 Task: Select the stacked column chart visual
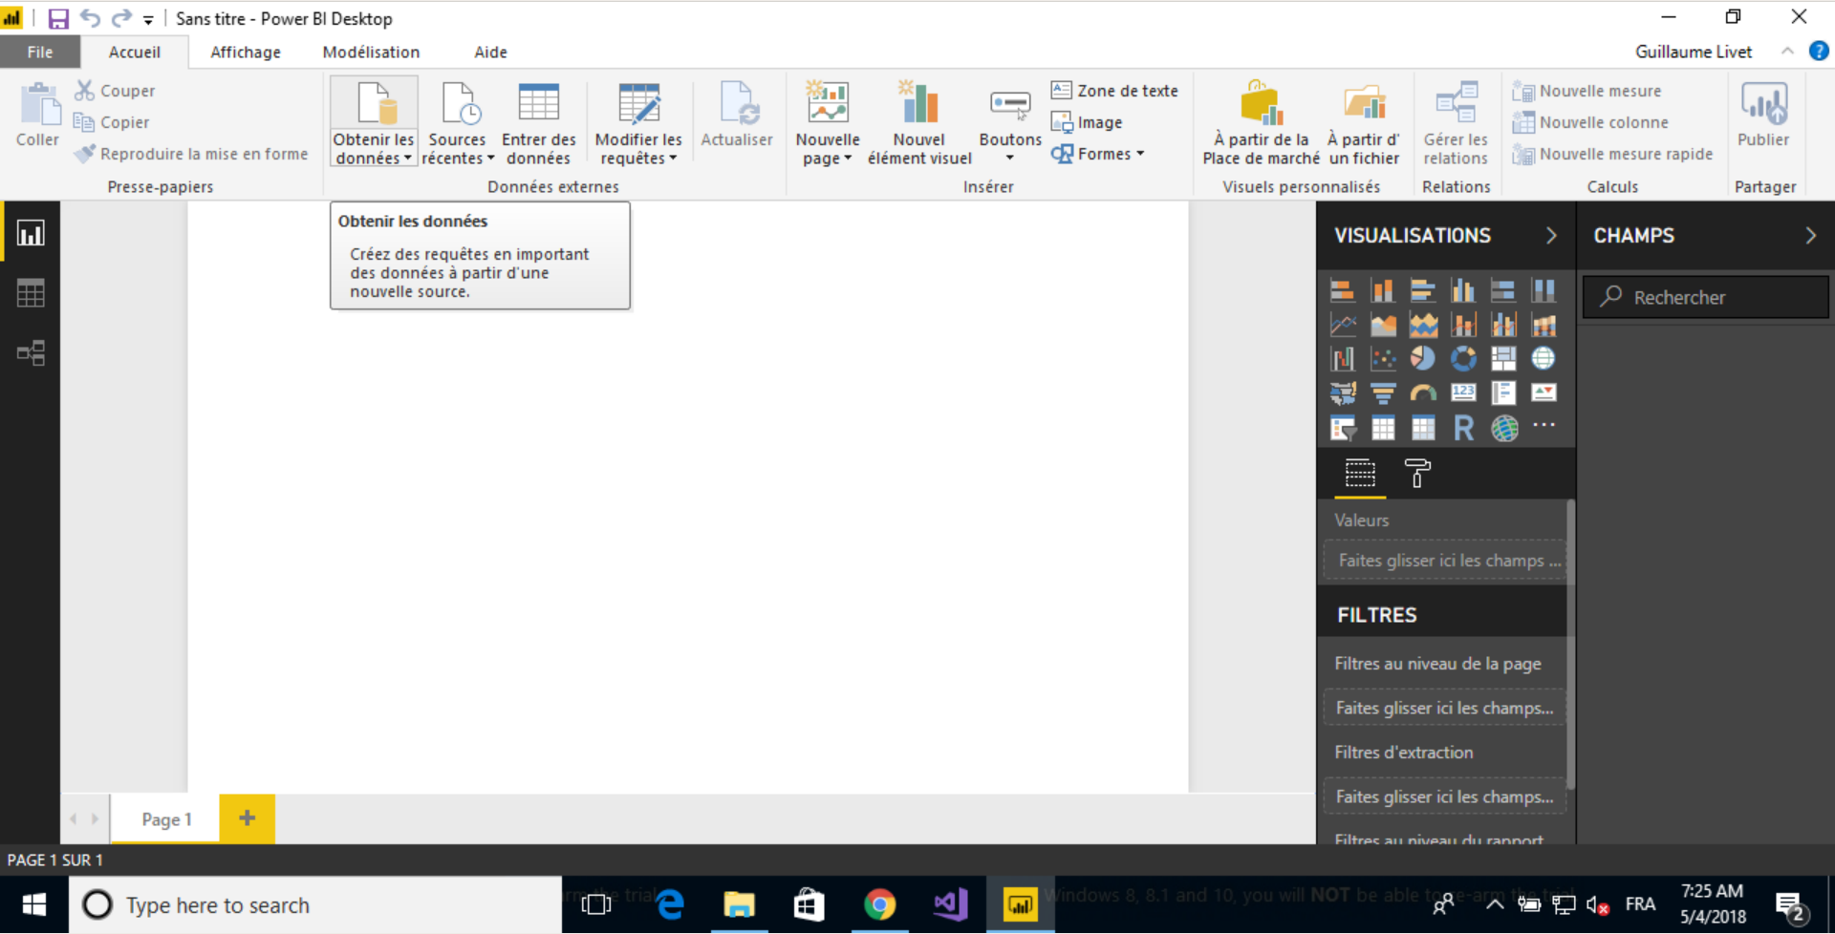[1383, 290]
